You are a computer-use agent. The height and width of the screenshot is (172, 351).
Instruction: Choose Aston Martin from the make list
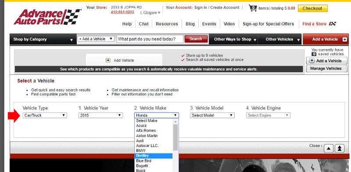(x=154, y=136)
